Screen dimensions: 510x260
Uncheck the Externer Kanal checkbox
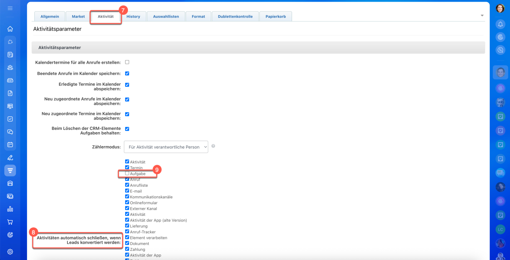(127, 208)
